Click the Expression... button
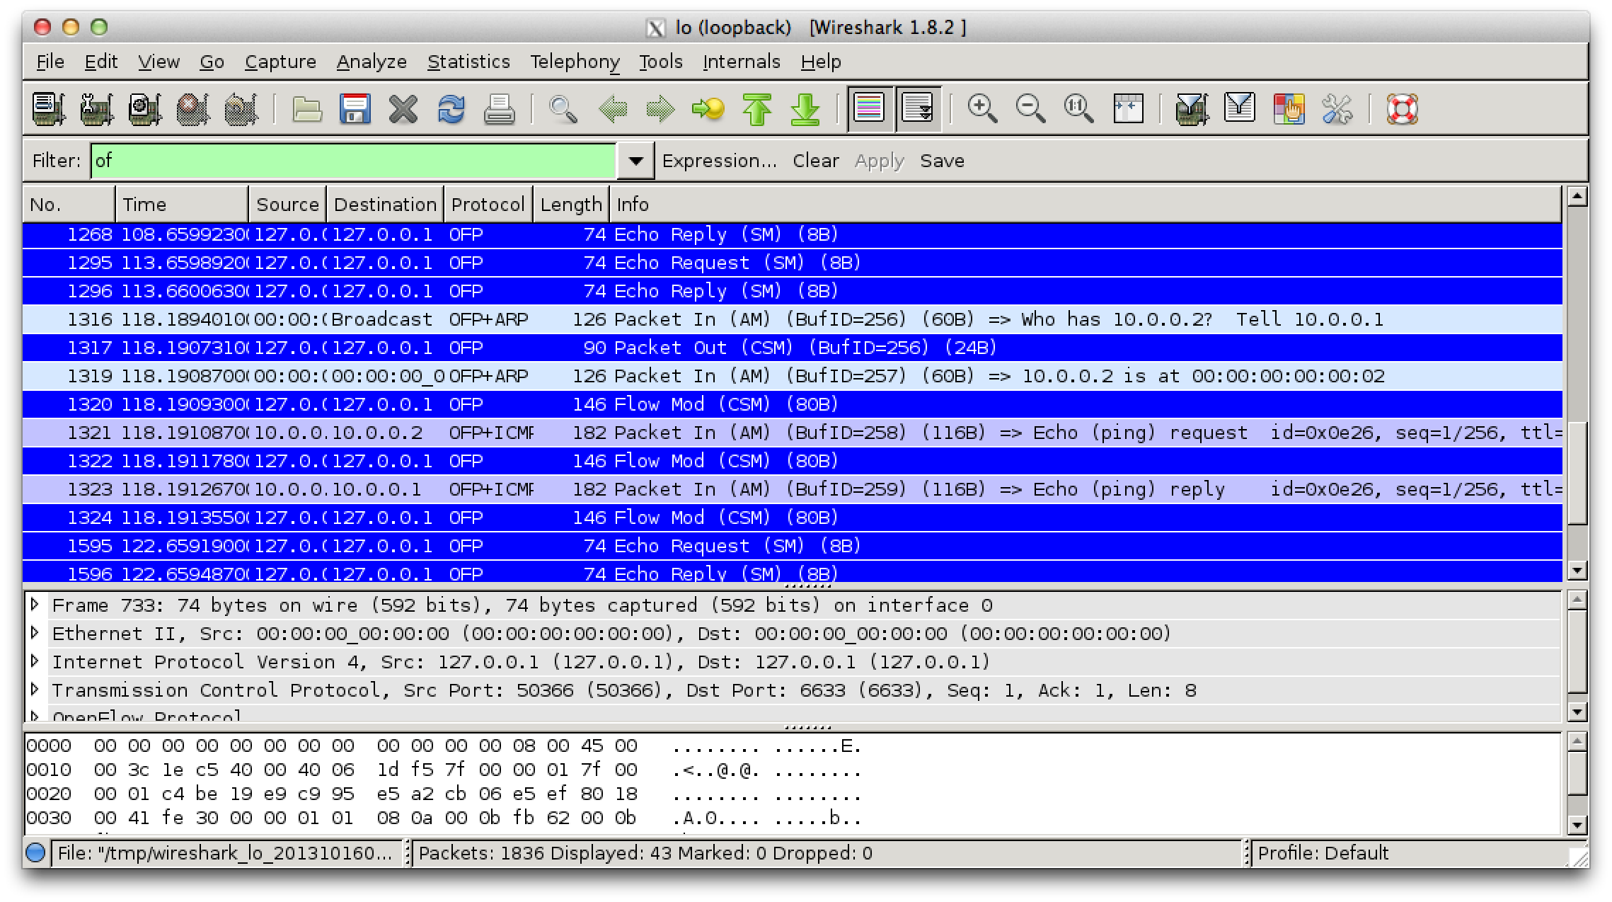This screenshot has width=1612, height=902. [x=719, y=161]
